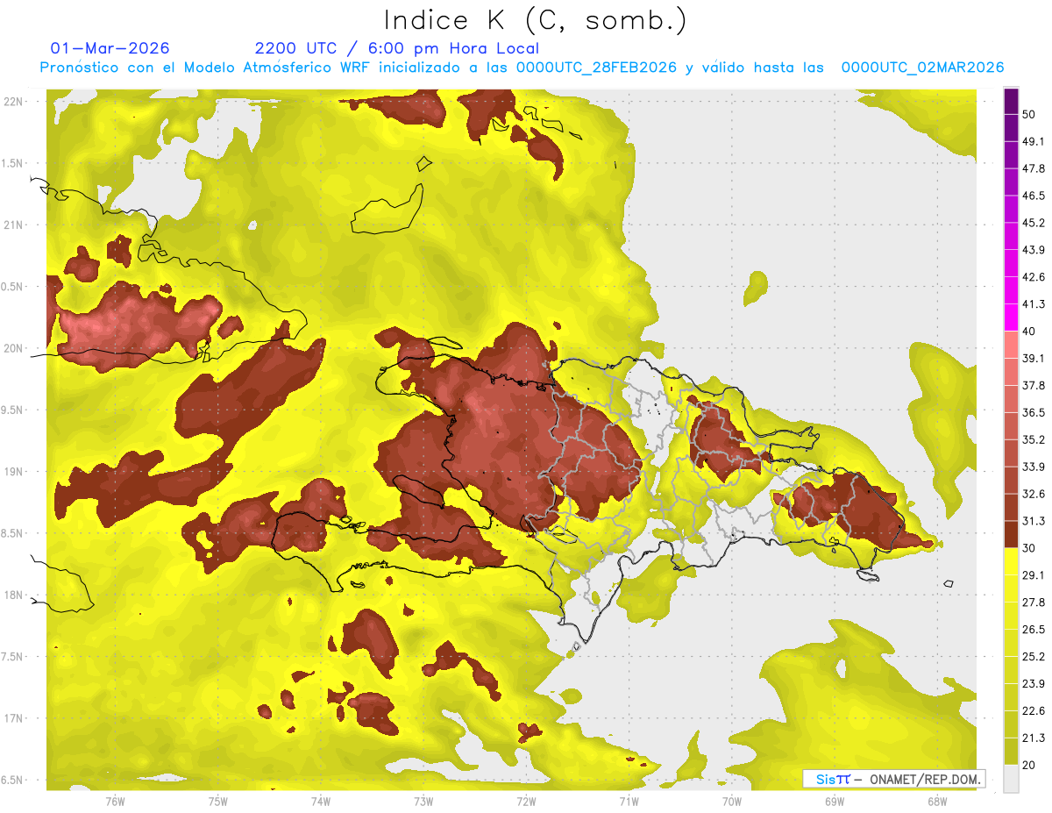Click the colorbar value "27.8"

click(x=1034, y=603)
